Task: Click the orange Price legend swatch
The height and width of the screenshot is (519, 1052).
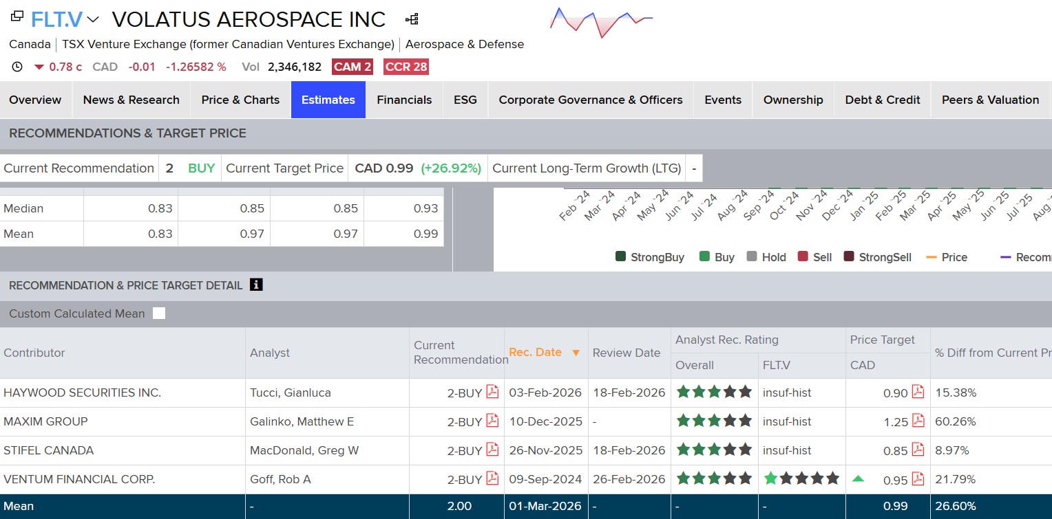Action: point(932,257)
